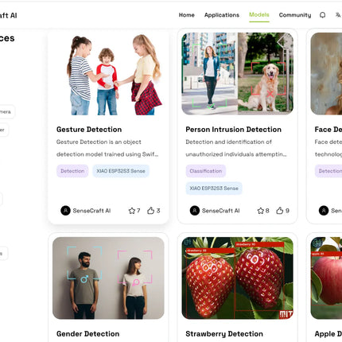This screenshot has width=342, height=342.
Task: Open the Applications menu item
Action: click(x=222, y=15)
